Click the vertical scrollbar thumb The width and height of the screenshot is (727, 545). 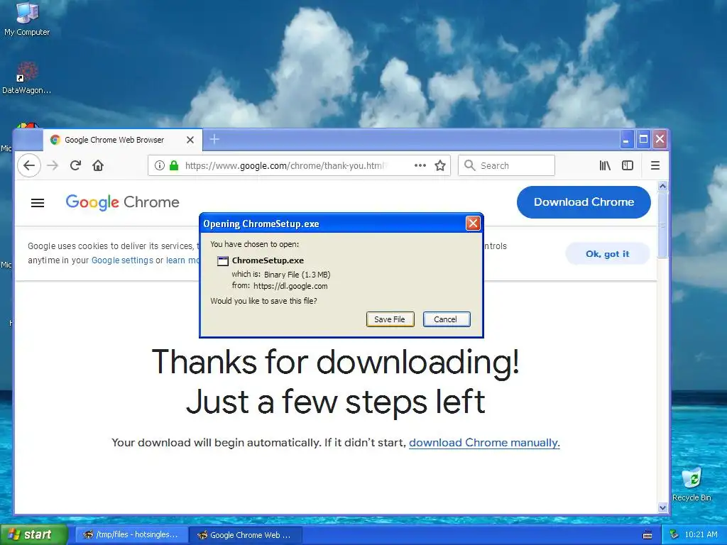tap(662, 225)
